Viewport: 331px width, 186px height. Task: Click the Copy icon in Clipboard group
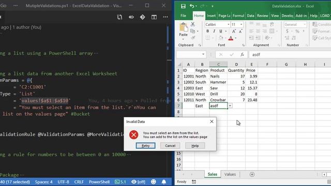192,31
